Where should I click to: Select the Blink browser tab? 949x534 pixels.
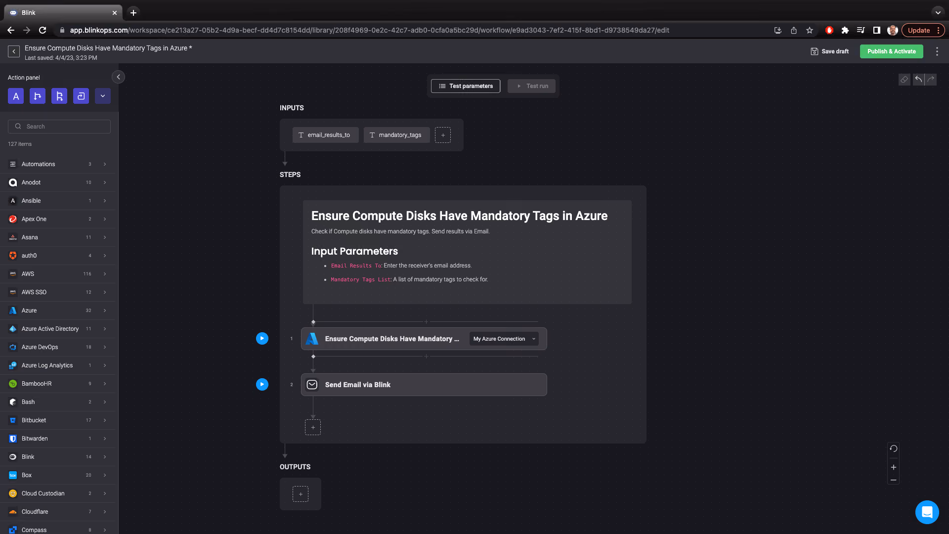(x=63, y=13)
